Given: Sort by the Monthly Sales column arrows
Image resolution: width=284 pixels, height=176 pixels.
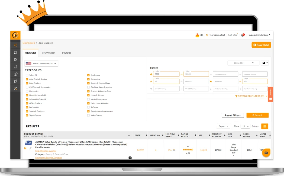Looking at the screenshot, I should point(178,135).
